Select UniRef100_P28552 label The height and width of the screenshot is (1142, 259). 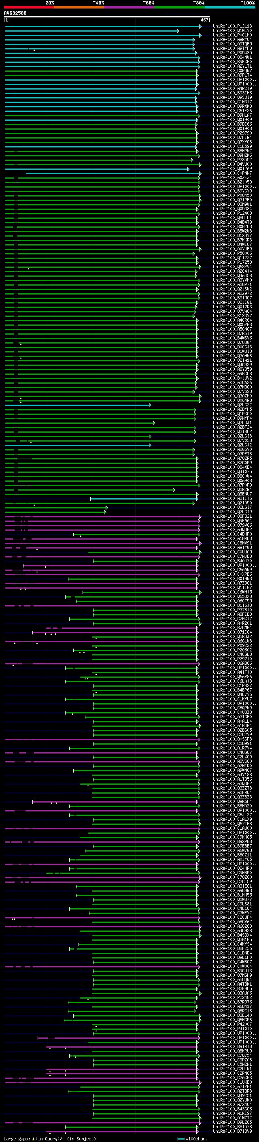232,160
